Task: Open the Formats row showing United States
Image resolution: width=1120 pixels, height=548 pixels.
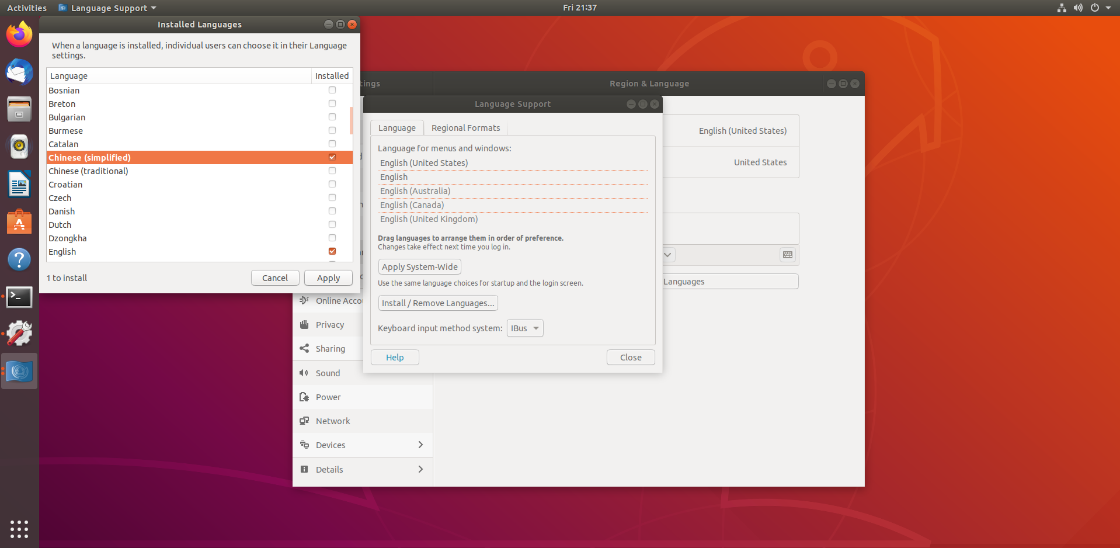Action: click(x=731, y=162)
